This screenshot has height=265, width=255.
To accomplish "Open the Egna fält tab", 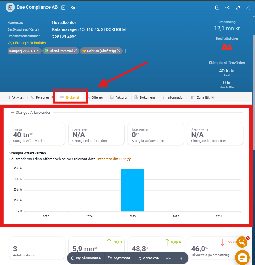I will pyautogui.click(x=203, y=97).
